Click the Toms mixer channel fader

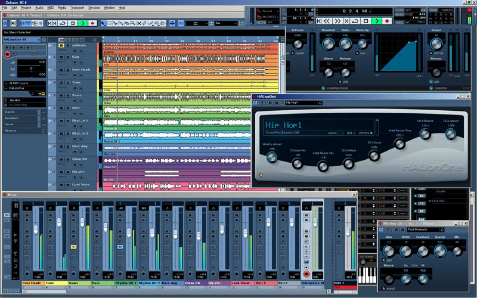pyautogui.click(x=59, y=222)
